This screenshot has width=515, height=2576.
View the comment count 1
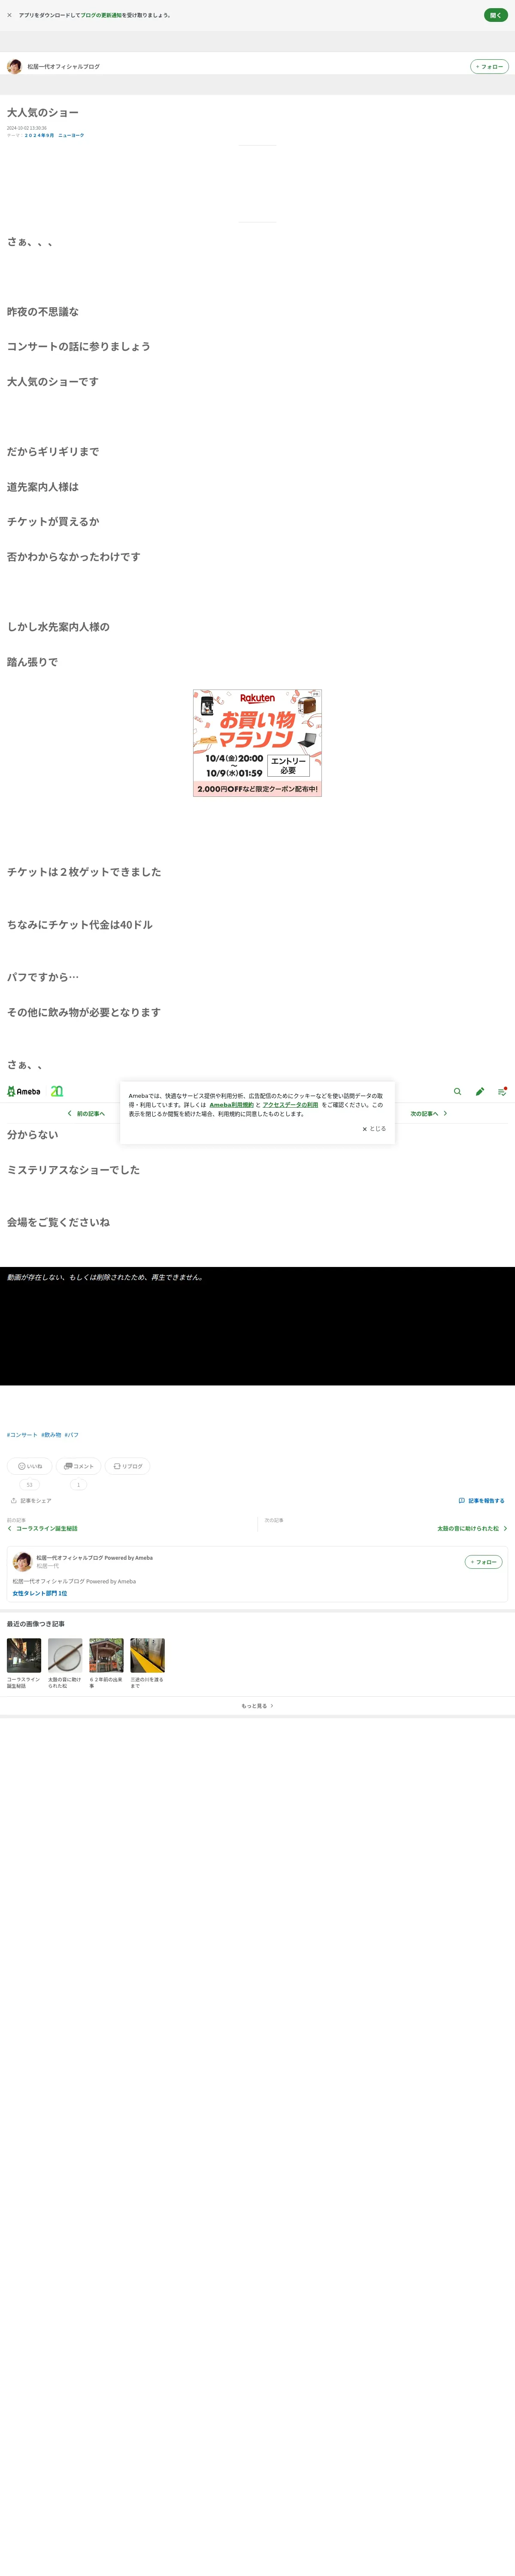point(78,1485)
